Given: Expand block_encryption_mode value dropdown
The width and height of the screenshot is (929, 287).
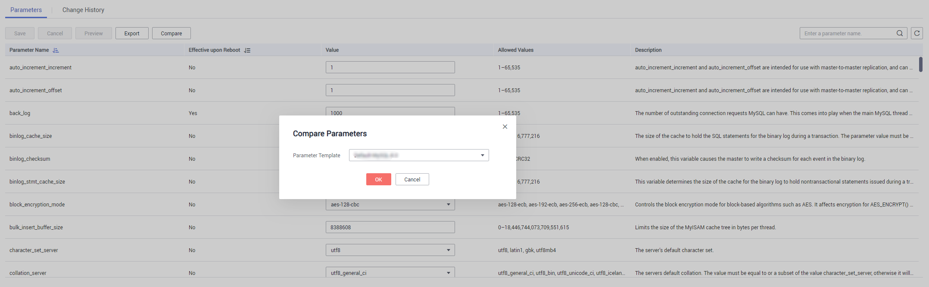Looking at the screenshot, I should pyautogui.click(x=390, y=205).
